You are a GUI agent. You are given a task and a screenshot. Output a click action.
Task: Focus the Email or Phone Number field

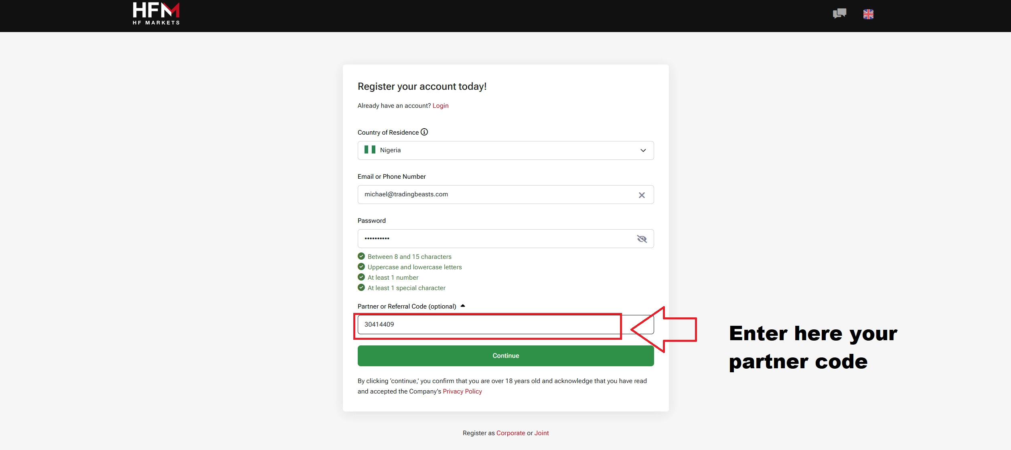(506, 194)
